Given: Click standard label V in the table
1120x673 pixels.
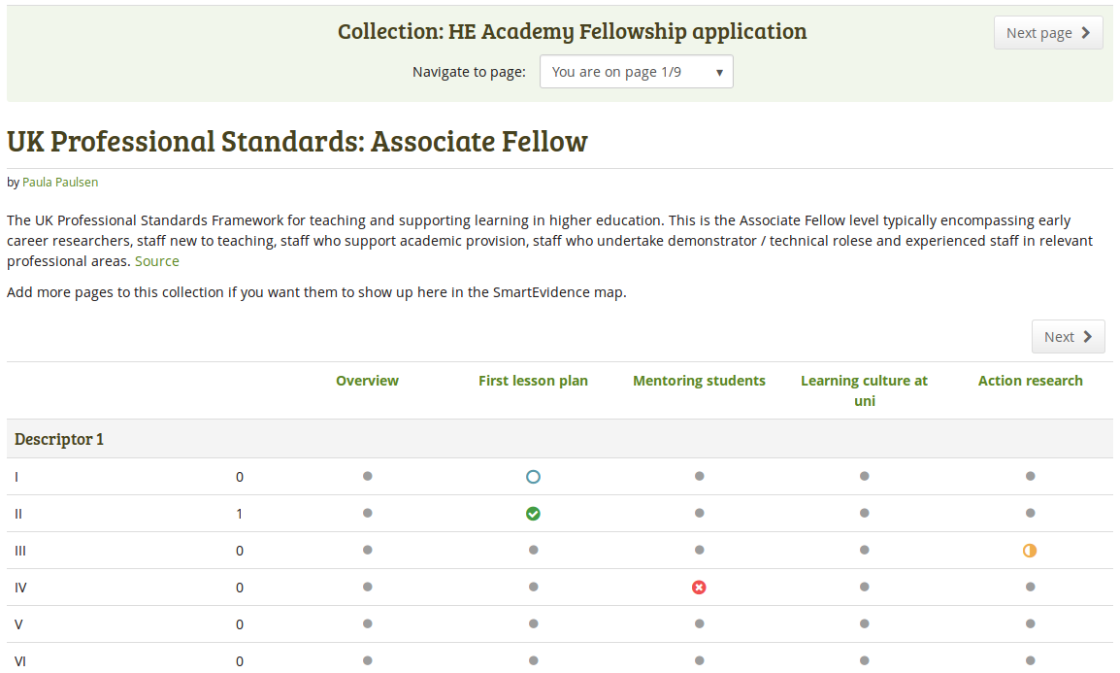Looking at the screenshot, I should 18,624.
